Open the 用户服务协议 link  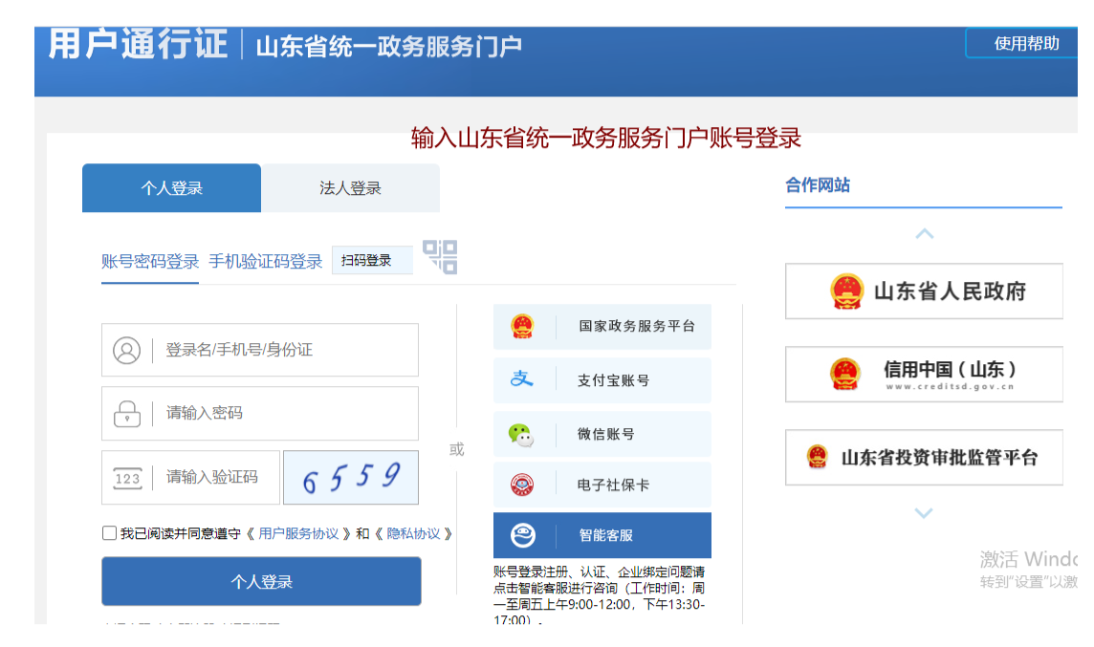(x=298, y=533)
